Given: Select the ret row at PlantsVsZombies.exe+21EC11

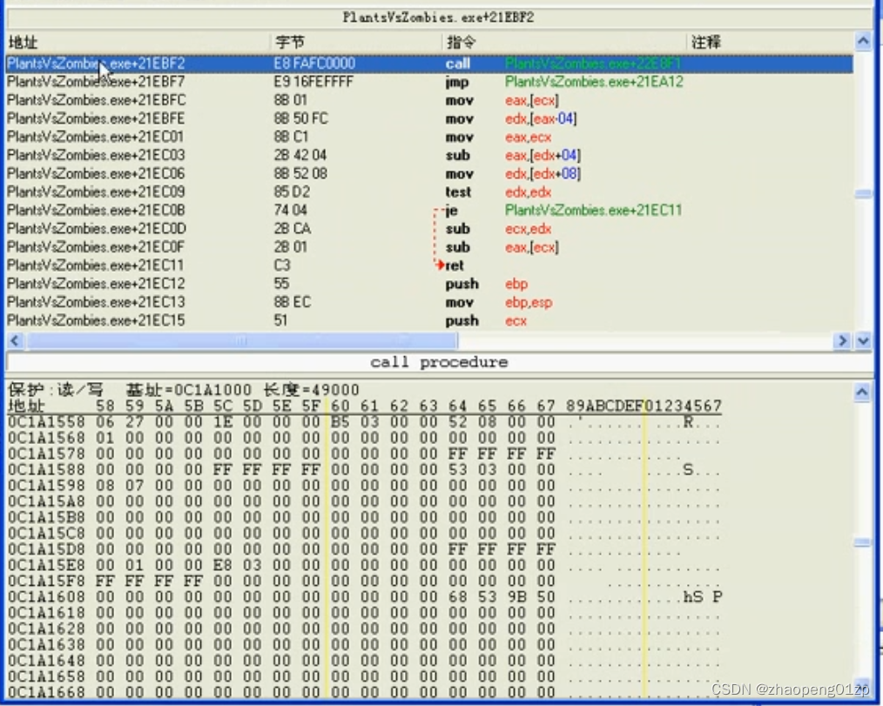Looking at the screenshot, I should click(x=429, y=266).
